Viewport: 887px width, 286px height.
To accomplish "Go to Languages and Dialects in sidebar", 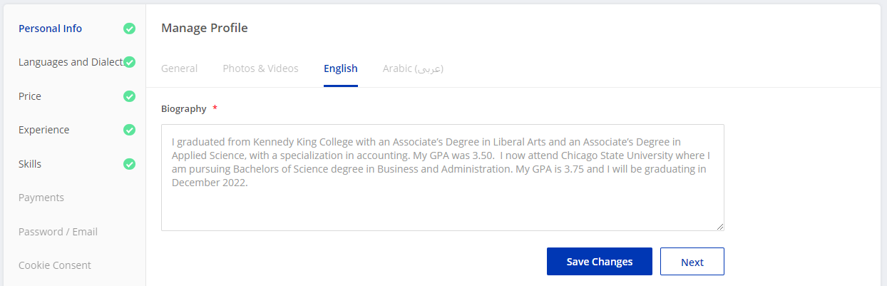I will [70, 62].
